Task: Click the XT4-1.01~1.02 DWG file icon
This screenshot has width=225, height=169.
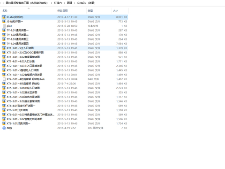Action: 4,75
